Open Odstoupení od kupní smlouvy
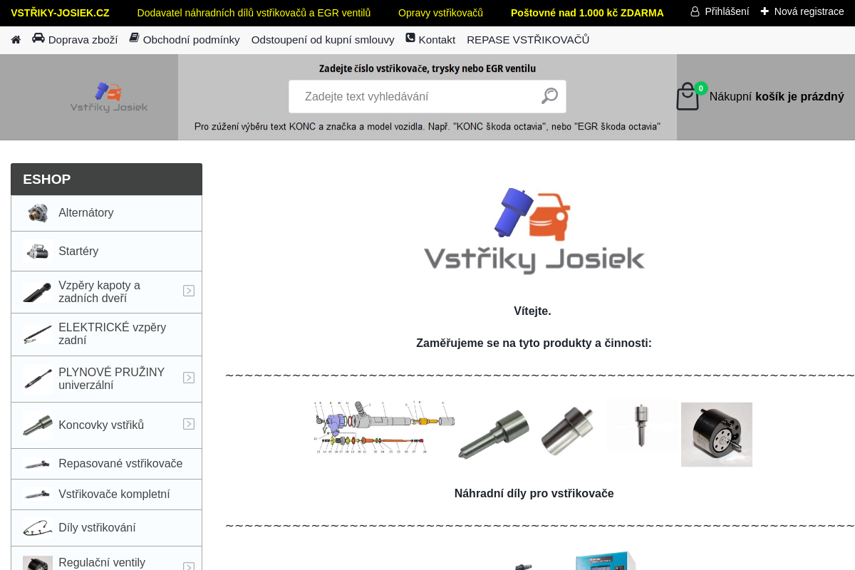Viewport: 855px width, 570px height. (323, 40)
